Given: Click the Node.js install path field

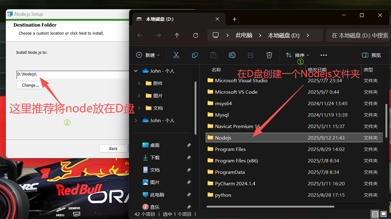Looking at the screenshot, I should point(73,74).
